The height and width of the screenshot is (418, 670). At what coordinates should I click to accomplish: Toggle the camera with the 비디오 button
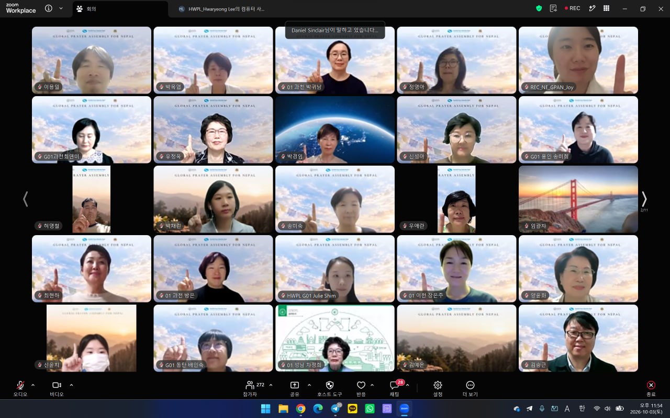[57, 388]
